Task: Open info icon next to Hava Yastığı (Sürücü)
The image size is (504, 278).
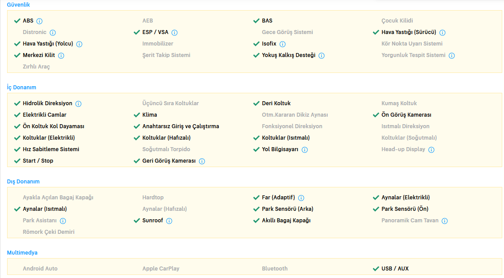Action: click(442, 33)
